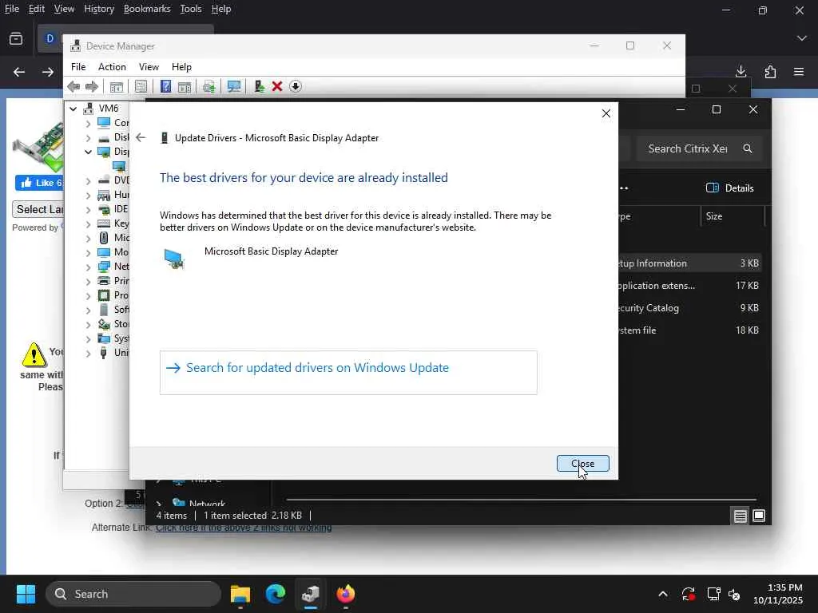Open Firefox View icon beside tabs
The width and height of the screenshot is (818, 613).
tap(16, 38)
